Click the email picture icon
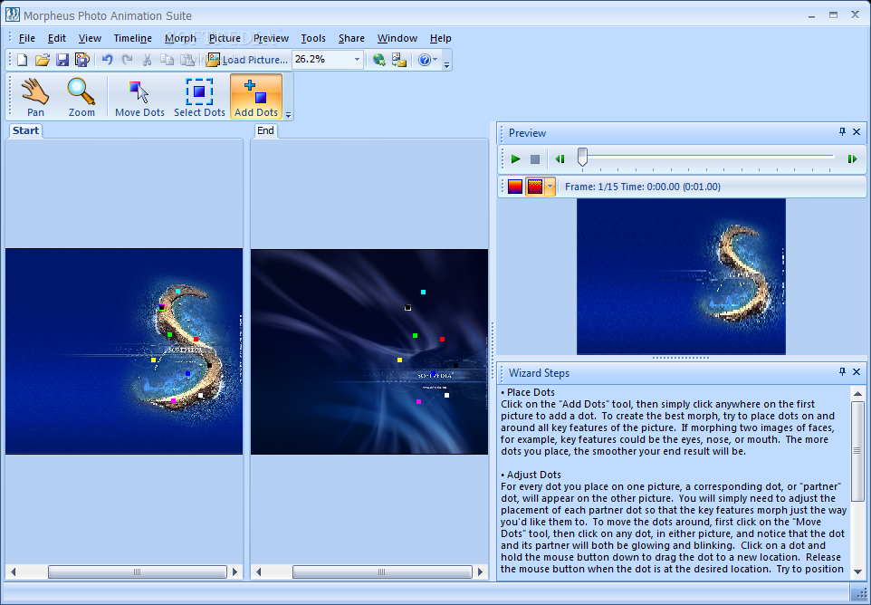This screenshot has height=605, width=871. point(399,60)
